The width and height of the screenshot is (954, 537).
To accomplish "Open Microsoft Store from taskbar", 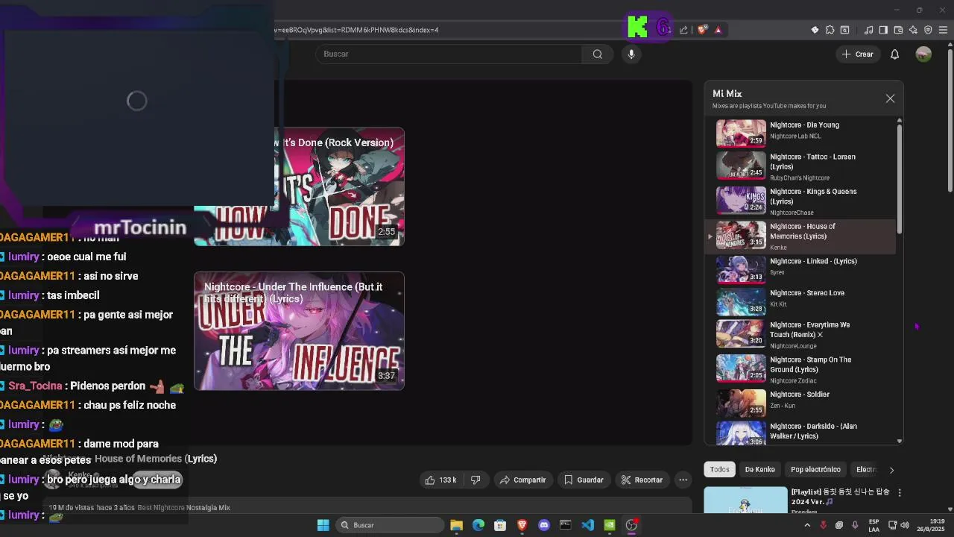I will click(x=500, y=525).
